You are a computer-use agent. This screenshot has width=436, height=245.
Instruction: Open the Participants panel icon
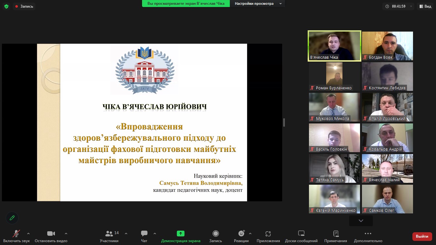(x=109, y=234)
